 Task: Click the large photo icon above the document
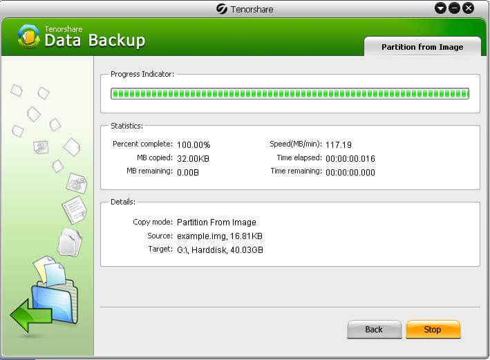coord(76,183)
